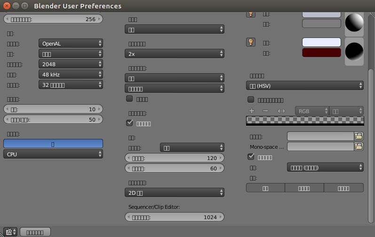Click last of three bottom-right segmented buttons

343,188
